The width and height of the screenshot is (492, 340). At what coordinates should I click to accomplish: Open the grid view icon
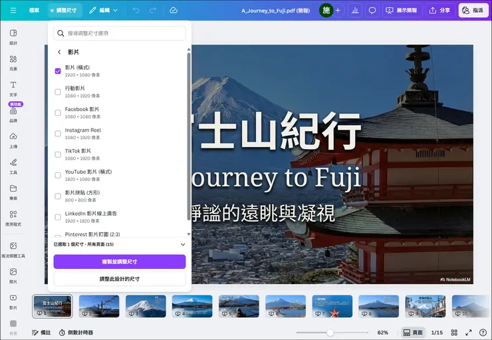click(454, 333)
